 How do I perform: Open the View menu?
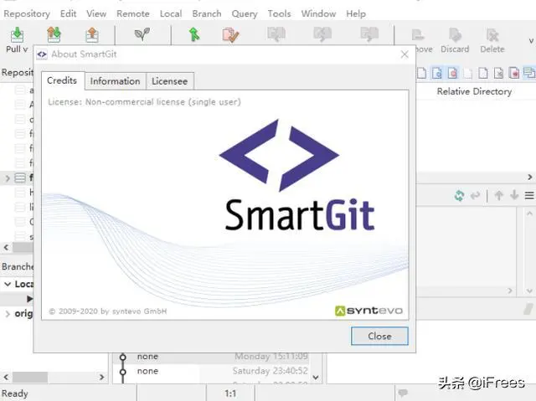click(96, 13)
